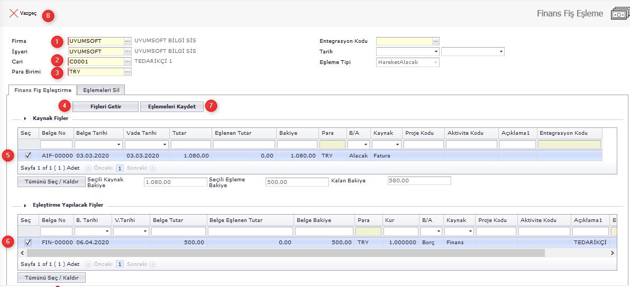This screenshot has width=630, height=287.
Task: Select the Finans Fiş Eşleştirme tab
Action: point(42,90)
